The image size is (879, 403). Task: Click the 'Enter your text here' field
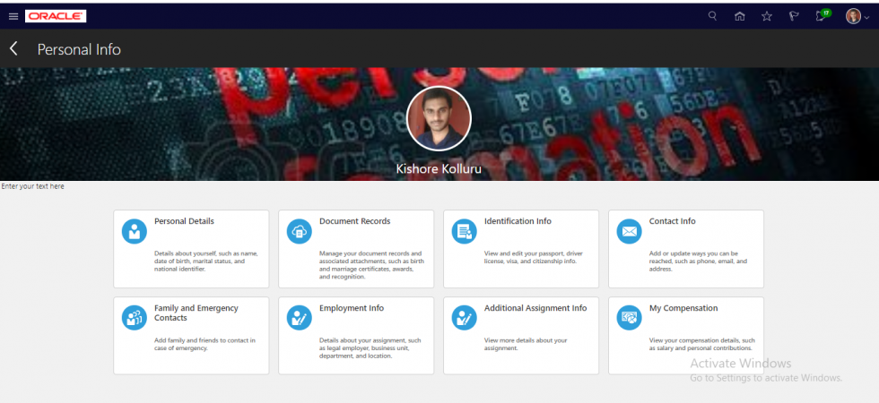pos(32,186)
